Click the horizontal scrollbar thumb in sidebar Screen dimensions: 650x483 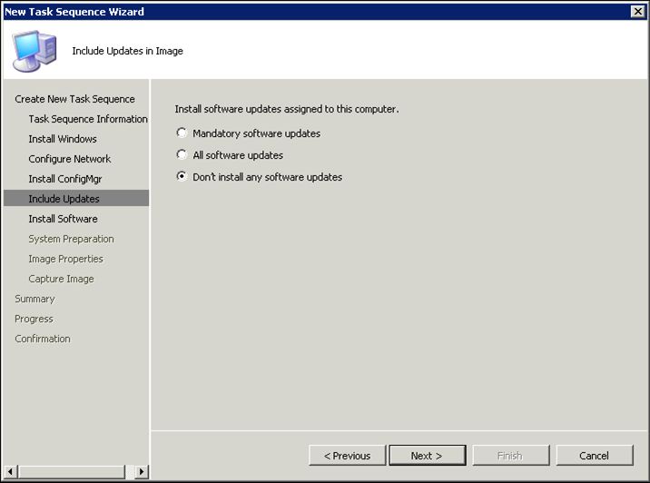[x=72, y=471]
